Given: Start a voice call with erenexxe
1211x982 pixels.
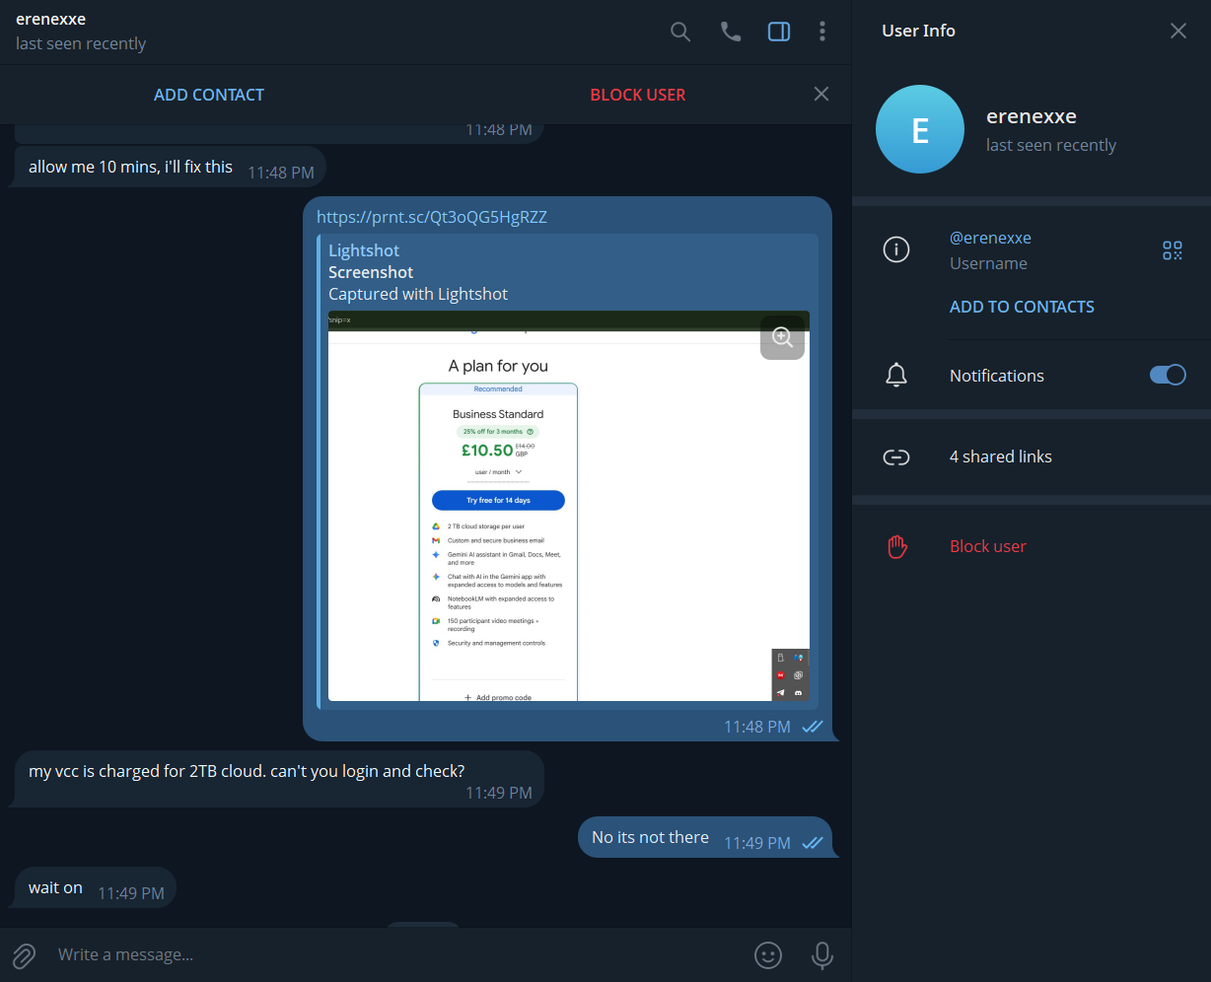Looking at the screenshot, I should (731, 32).
